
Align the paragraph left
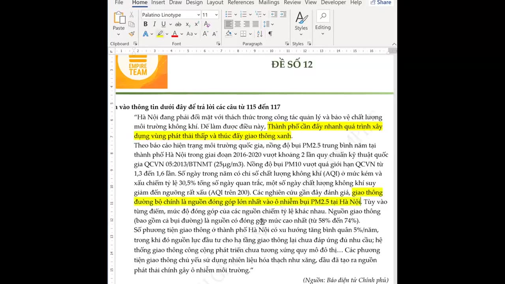(x=228, y=24)
